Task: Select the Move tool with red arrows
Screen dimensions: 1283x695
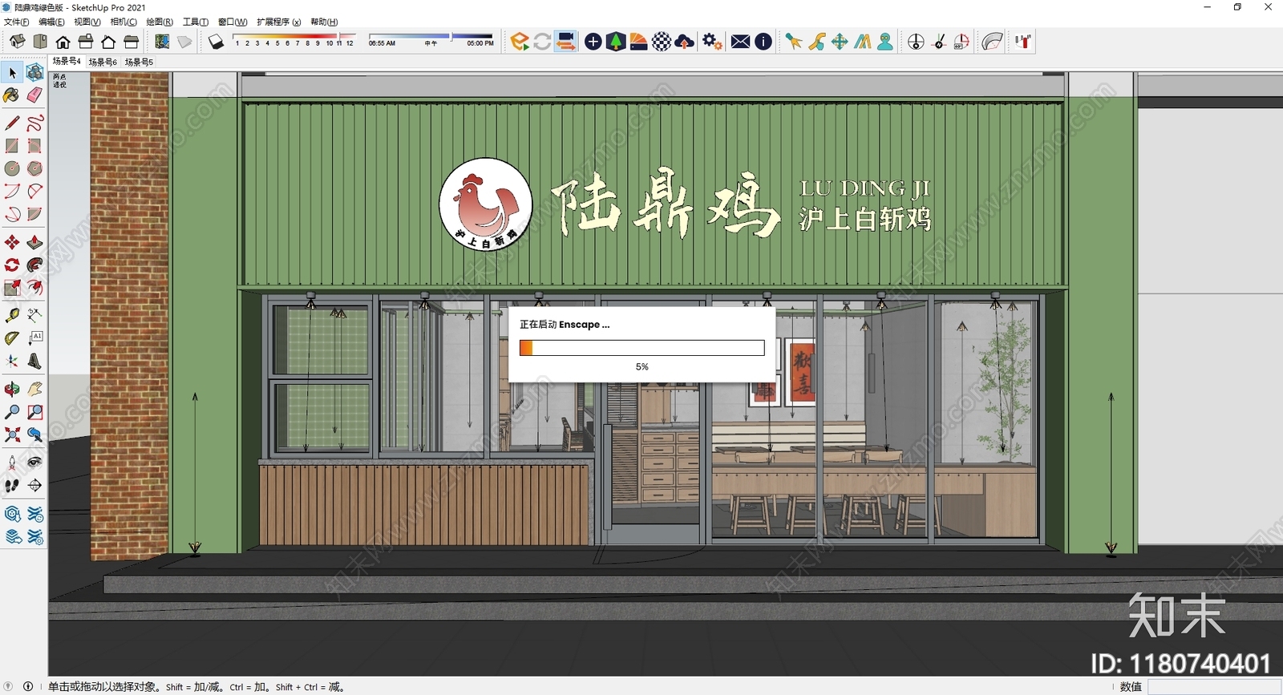Action: coord(12,242)
